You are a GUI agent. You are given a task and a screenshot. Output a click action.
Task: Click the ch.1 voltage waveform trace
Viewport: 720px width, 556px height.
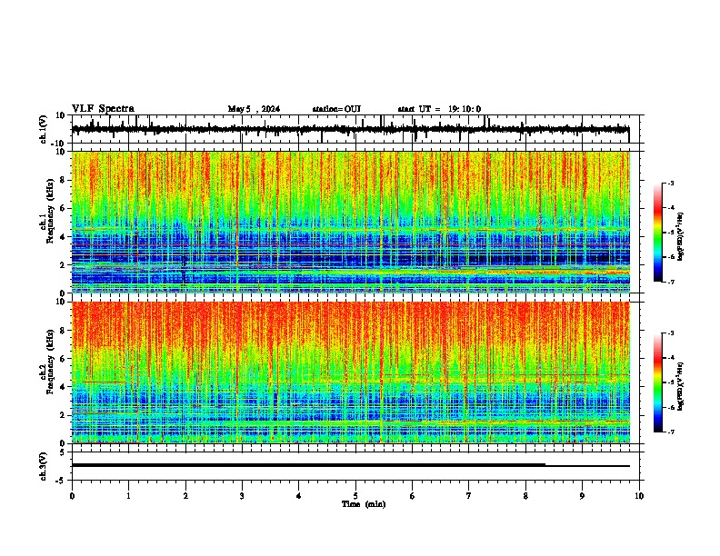(350, 129)
